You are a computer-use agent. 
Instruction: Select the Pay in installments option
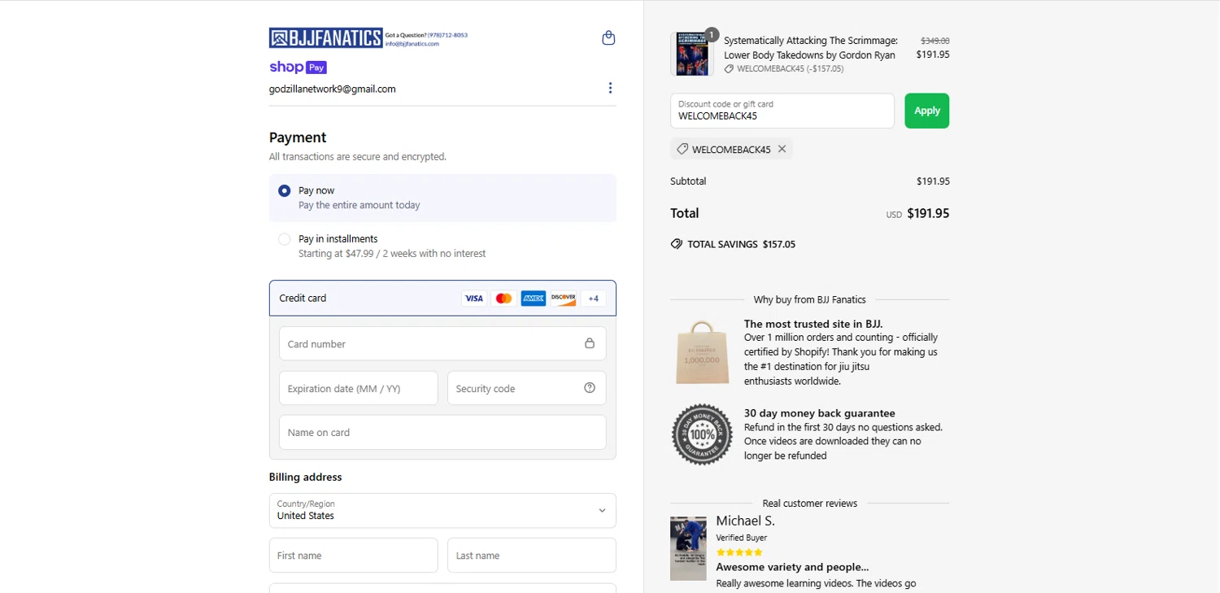pos(284,239)
